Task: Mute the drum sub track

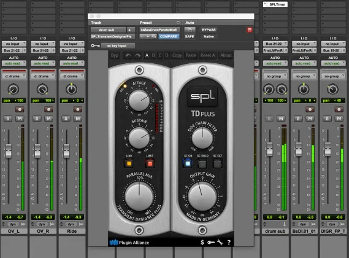Action: [281, 119]
